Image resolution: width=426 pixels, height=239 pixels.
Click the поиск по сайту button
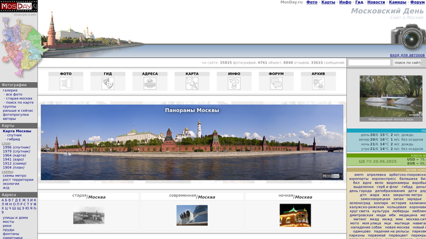pos(407,63)
